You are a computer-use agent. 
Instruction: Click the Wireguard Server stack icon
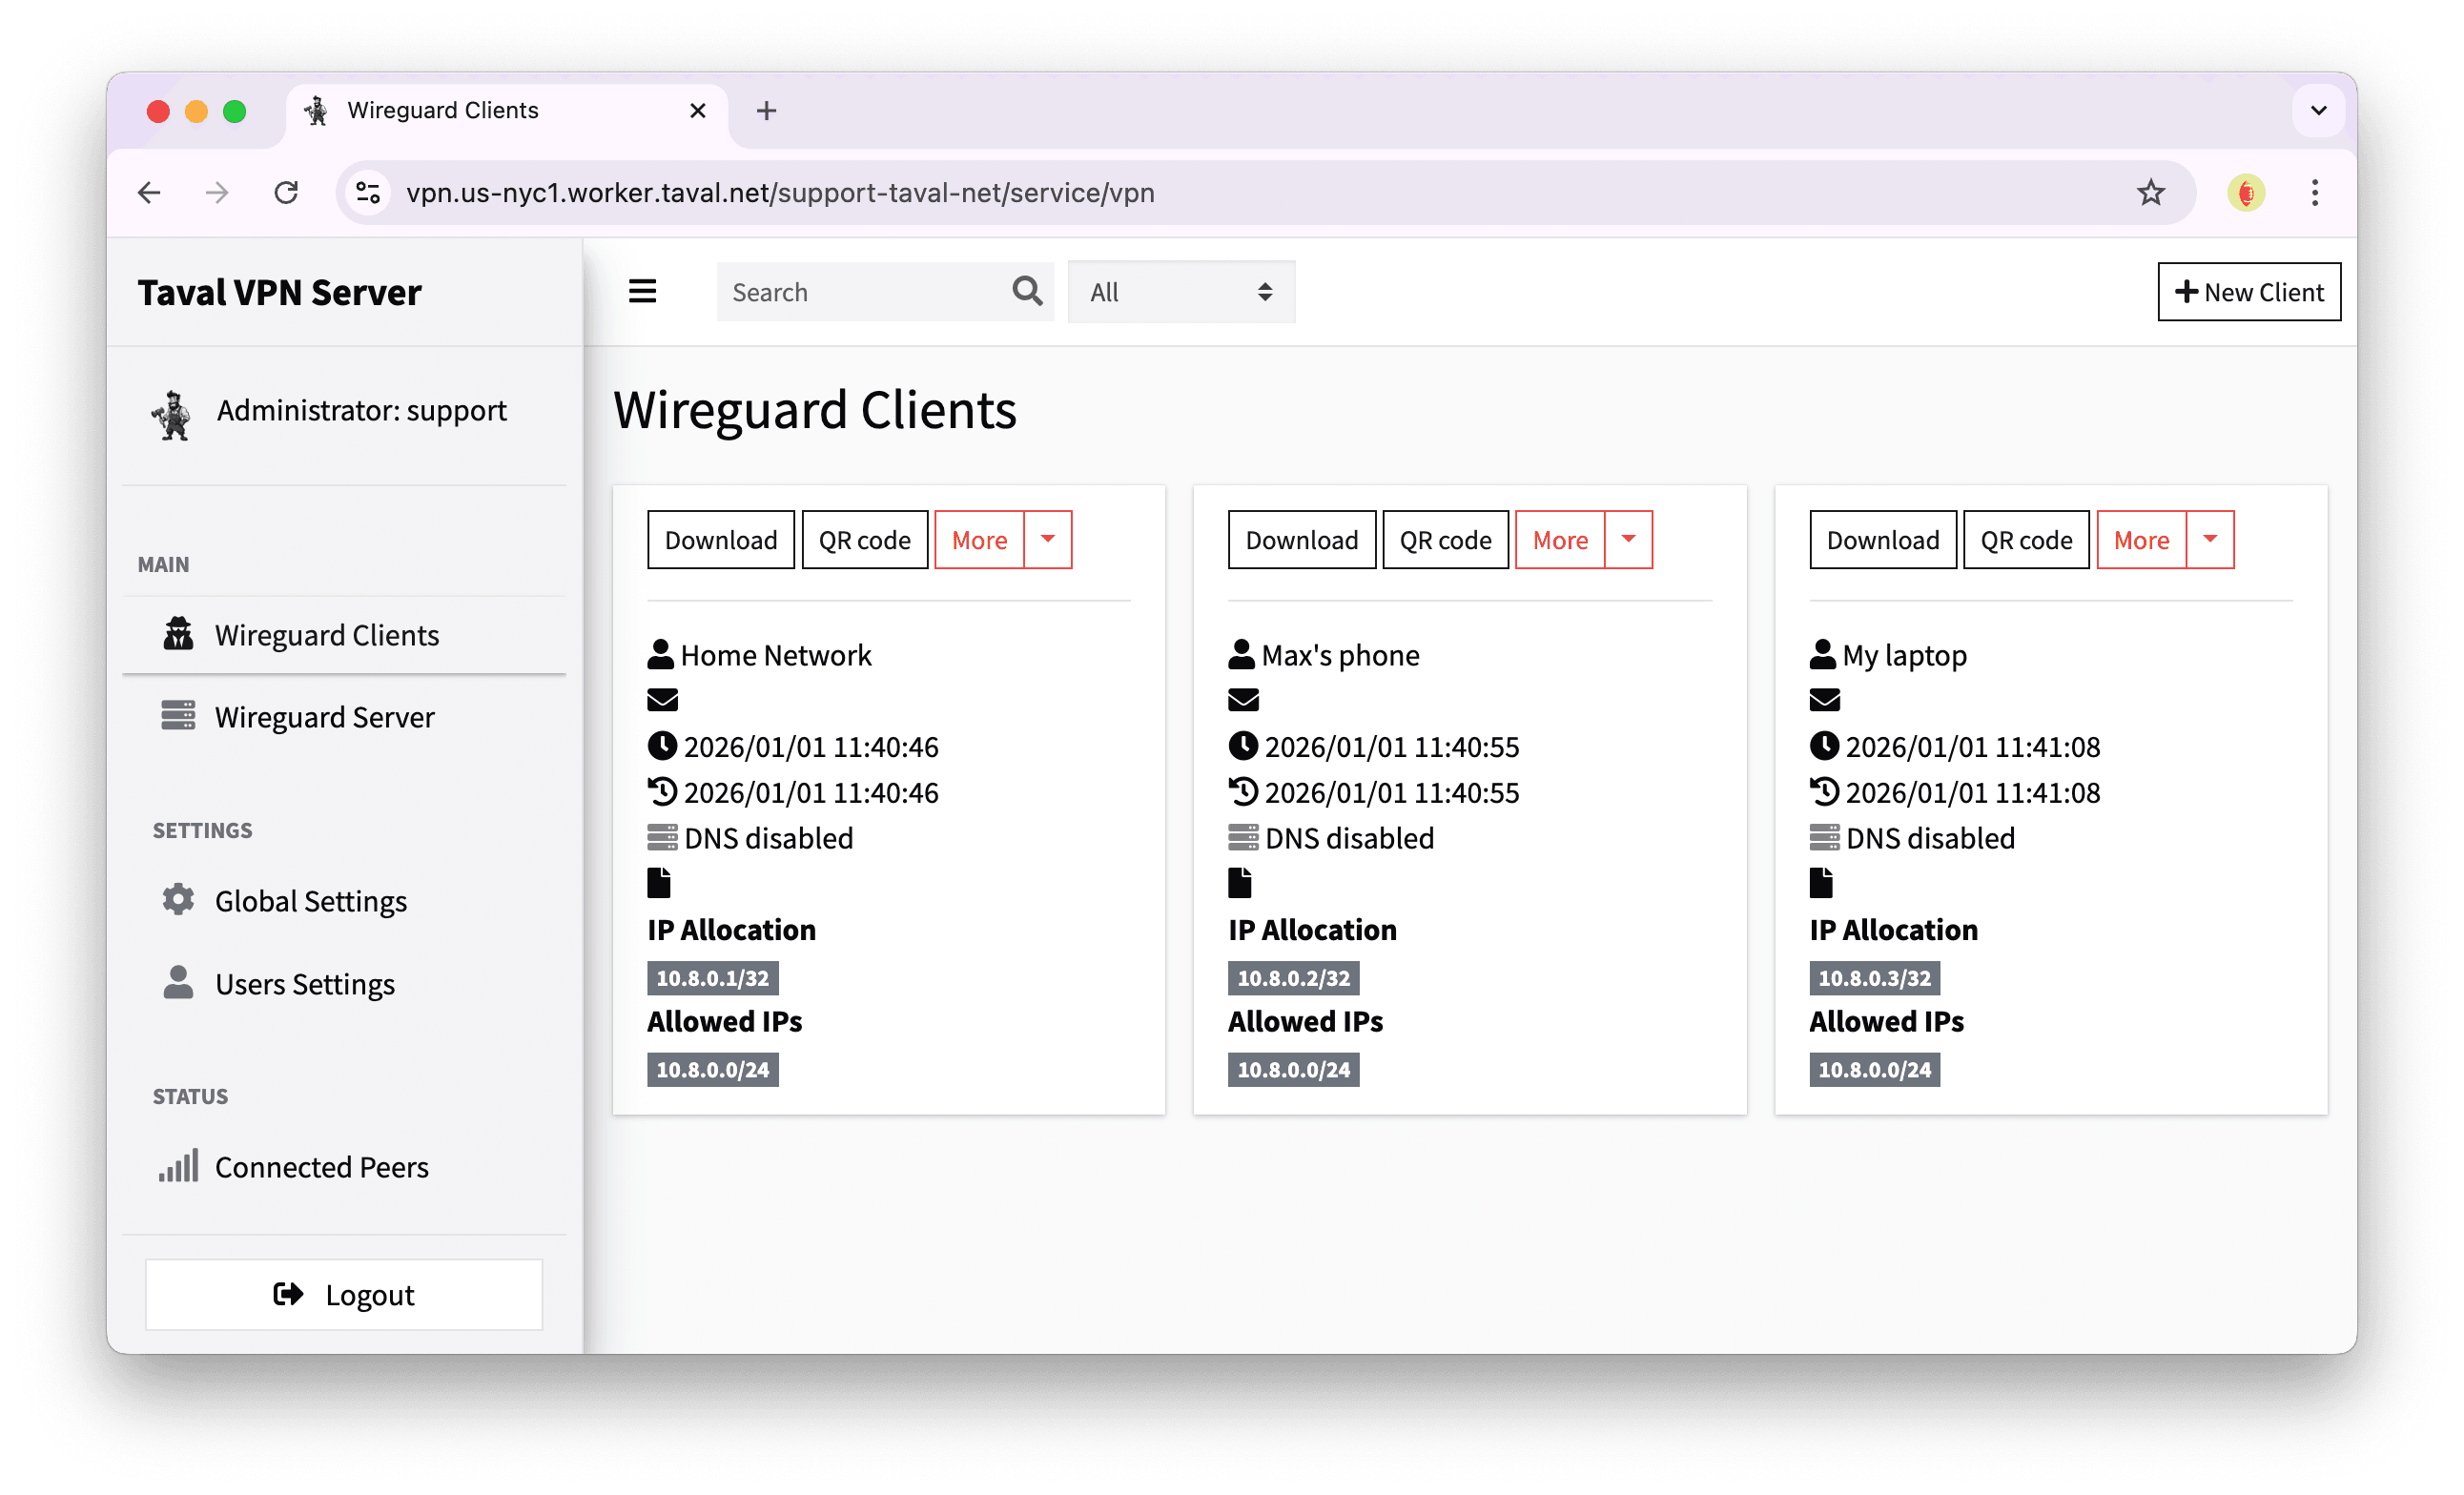pyautogui.click(x=178, y=716)
